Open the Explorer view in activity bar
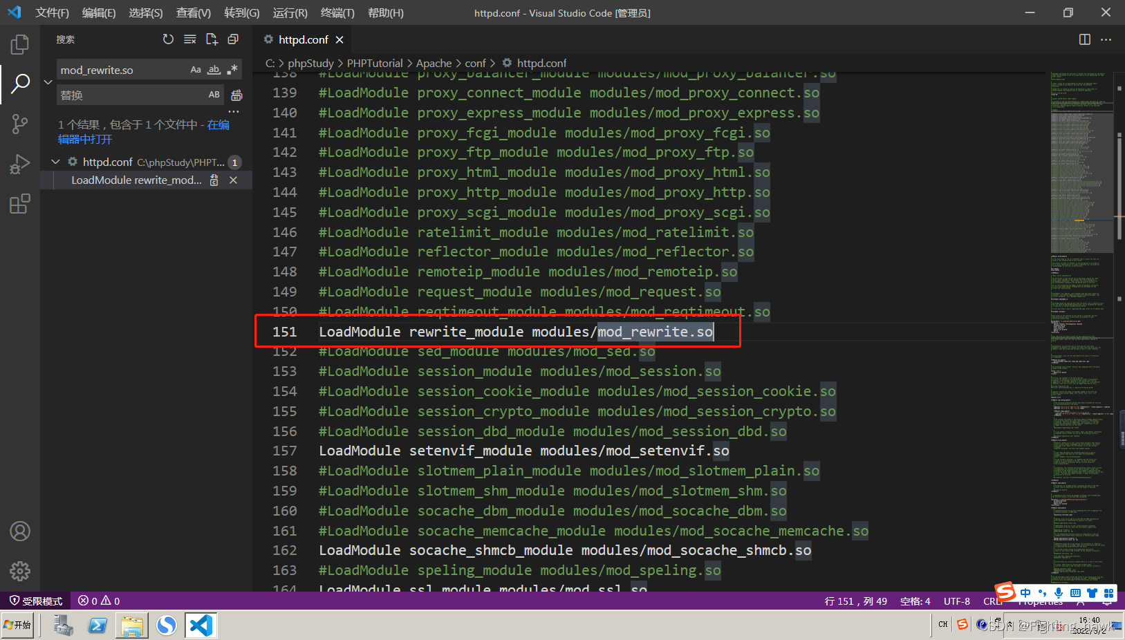1125x640 pixels. 20,45
